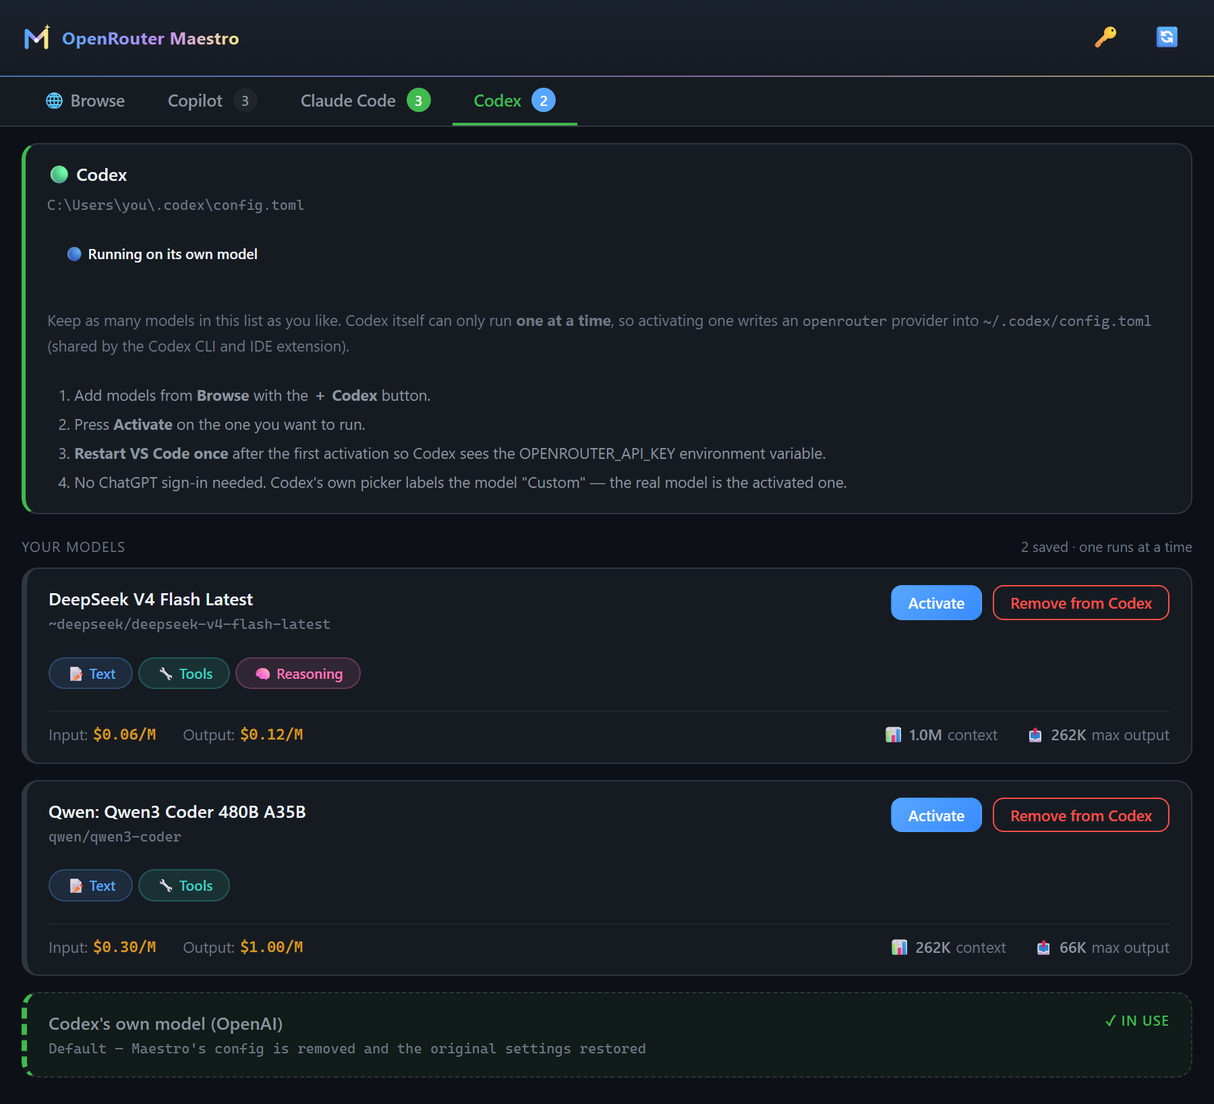Viewport: 1214px width, 1104px height.
Task: Activate the Qwen3 Coder 480B A35B model
Action: pos(936,815)
